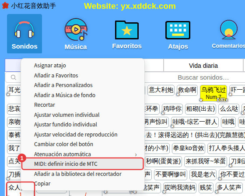This screenshot has height=196, width=245.
Task: Click the Buscar sonidos search field
Action: pos(203,77)
